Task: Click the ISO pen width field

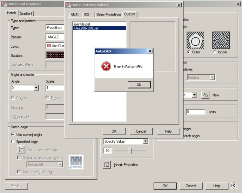Action: click(x=55, y=116)
